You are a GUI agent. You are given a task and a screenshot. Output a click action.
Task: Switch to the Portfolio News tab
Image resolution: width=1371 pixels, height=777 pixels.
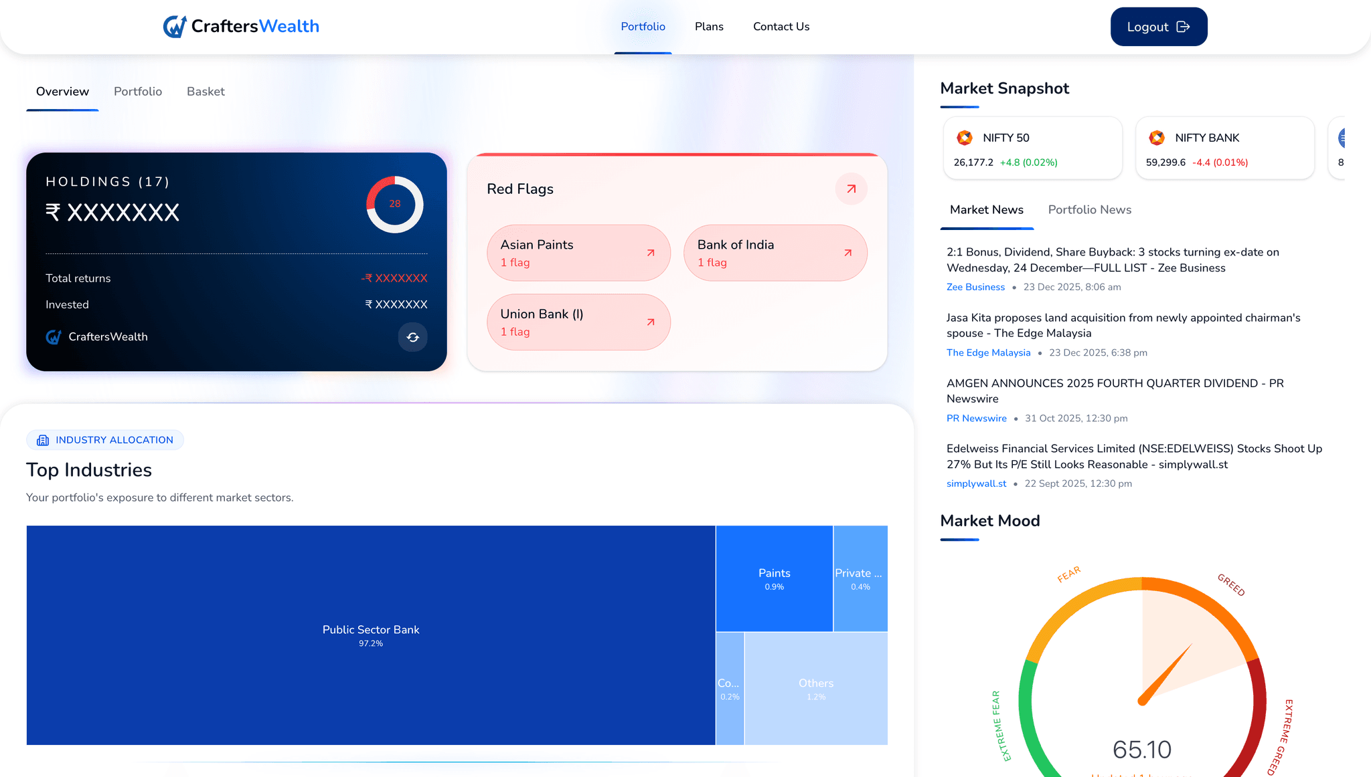1089,209
